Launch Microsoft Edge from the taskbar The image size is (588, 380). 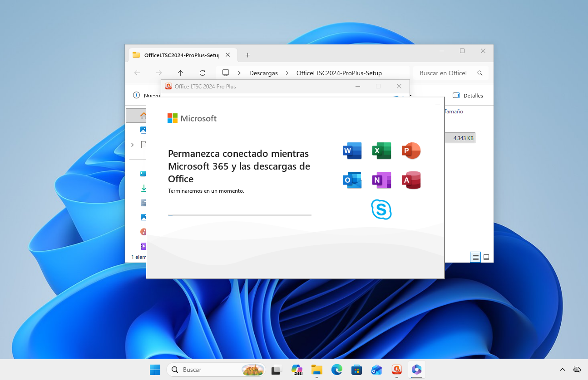pos(336,370)
